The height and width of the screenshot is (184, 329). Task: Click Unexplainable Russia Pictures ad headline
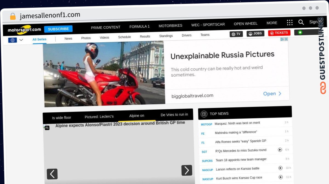pos(222,55)
